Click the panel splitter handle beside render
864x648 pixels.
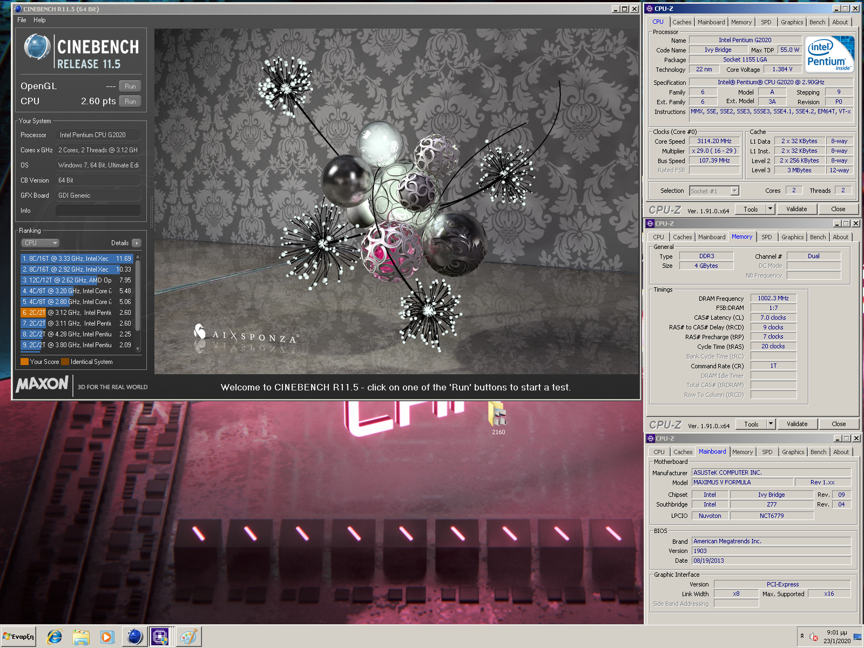[x=151, y=212]
